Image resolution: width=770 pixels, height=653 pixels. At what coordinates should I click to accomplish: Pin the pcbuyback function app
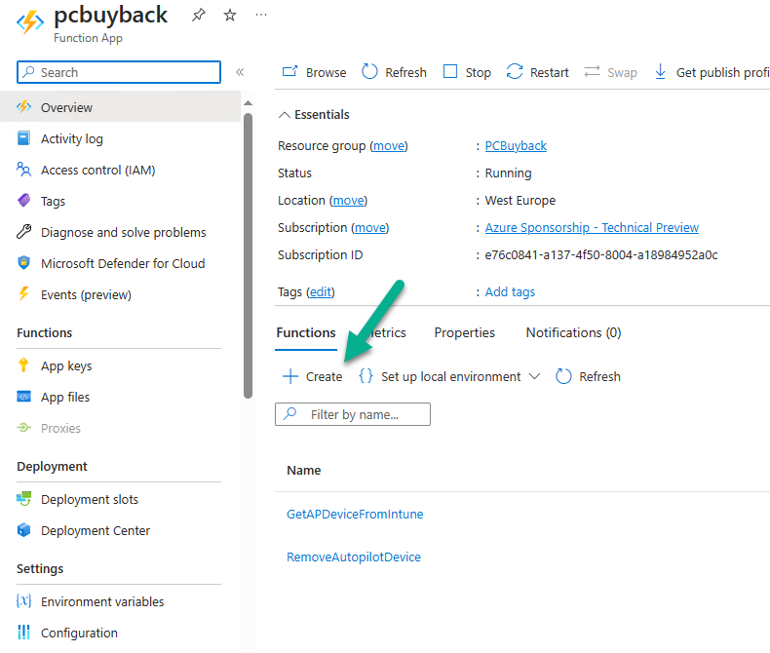click(199, 16)
